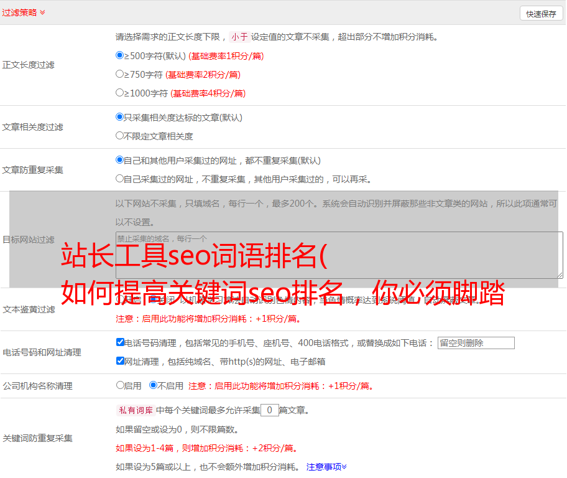
Task: Select the ≥500字符 default length option
Action: coord(120,55)
